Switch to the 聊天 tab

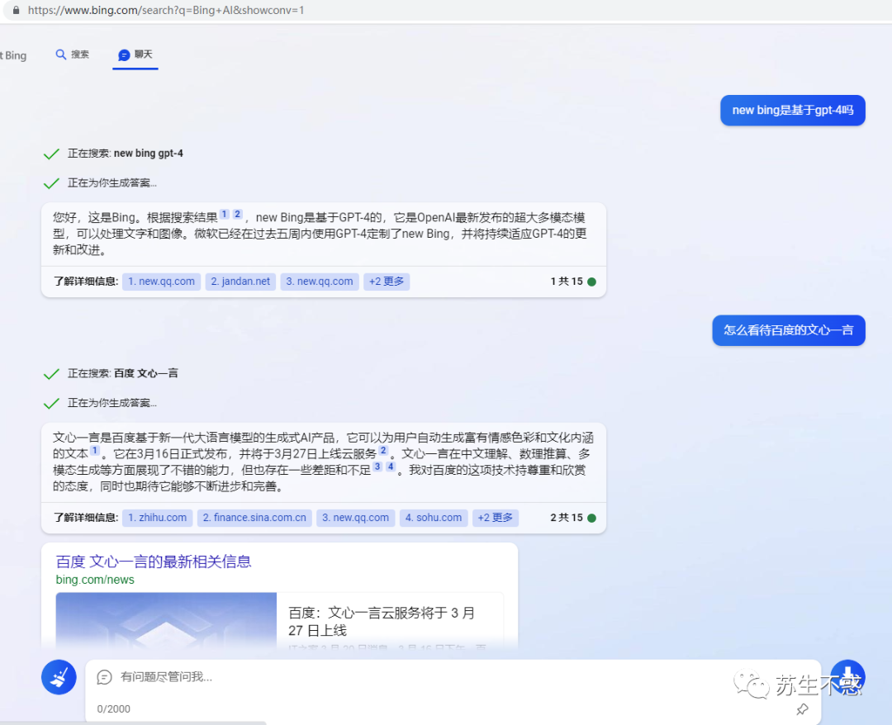pyautogui.click(x=135, y=54)
